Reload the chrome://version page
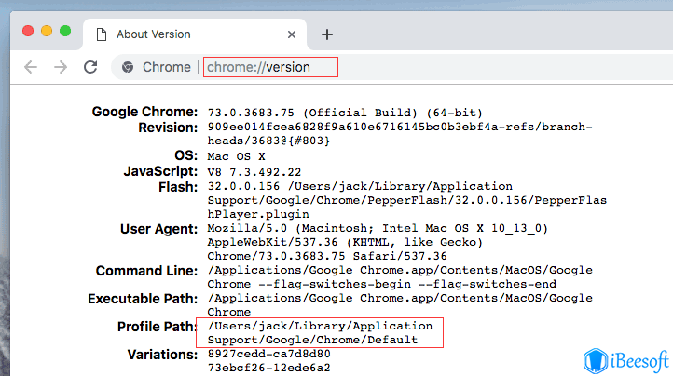Viewport: 673px width, 376px height. point(90,67)
